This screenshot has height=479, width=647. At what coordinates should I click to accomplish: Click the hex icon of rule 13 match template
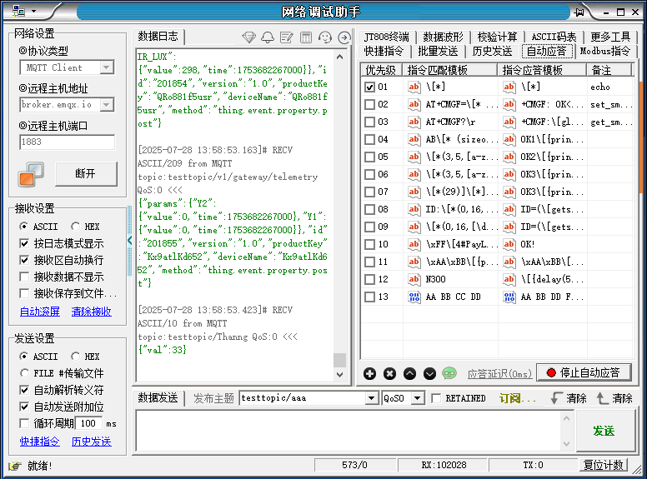point(414,297)
